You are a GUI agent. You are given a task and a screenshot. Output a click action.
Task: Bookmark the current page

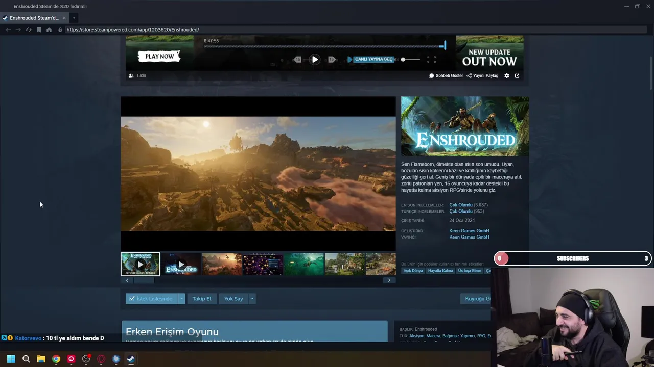(x=39, y=30)
